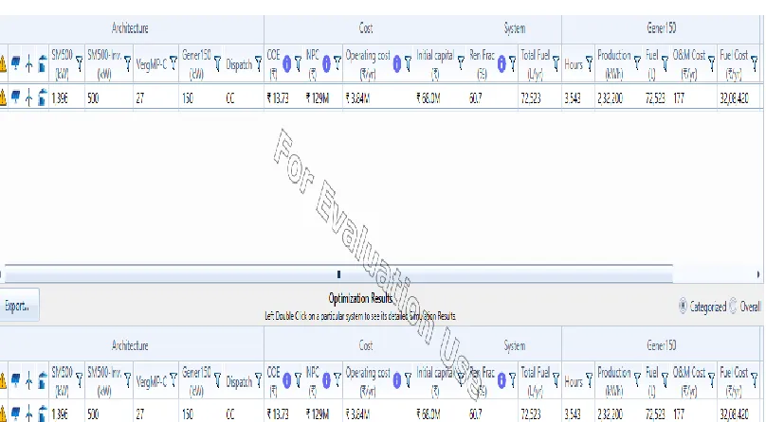
Task: Open Gener150 (kW) filter in Optimization Results header
Action: tap(217, 381)
